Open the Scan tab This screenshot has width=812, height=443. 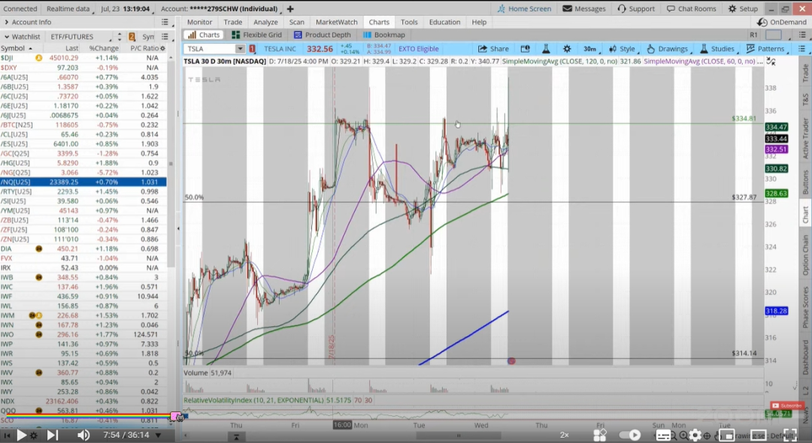pos(296,23)
